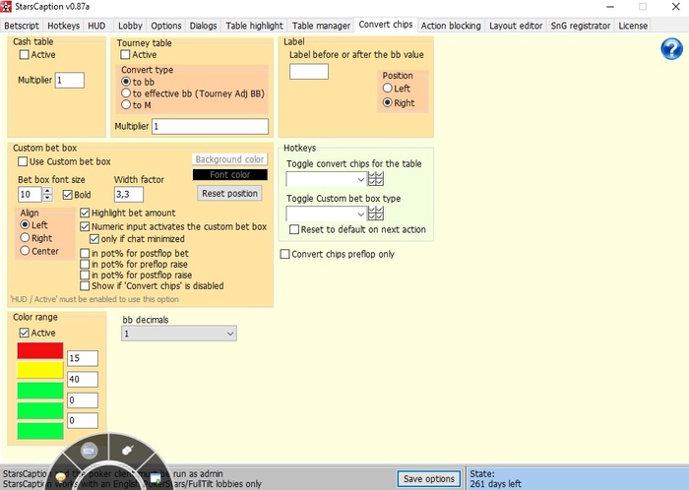Enable Convert chips preflop only
689x490 pixels.
[x=284, y=254]
